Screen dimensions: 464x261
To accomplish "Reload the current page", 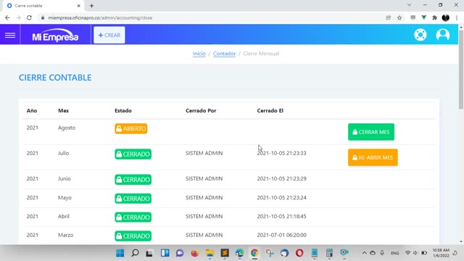I will coord(29,17).
